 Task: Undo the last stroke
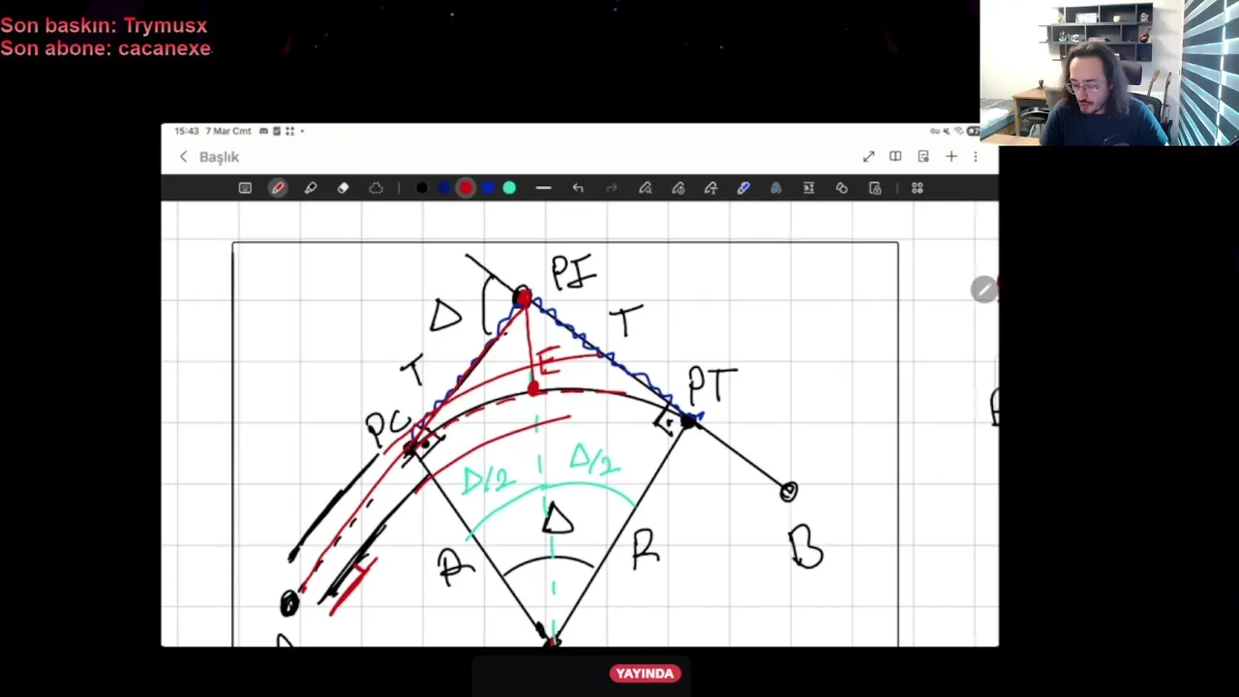578,188
